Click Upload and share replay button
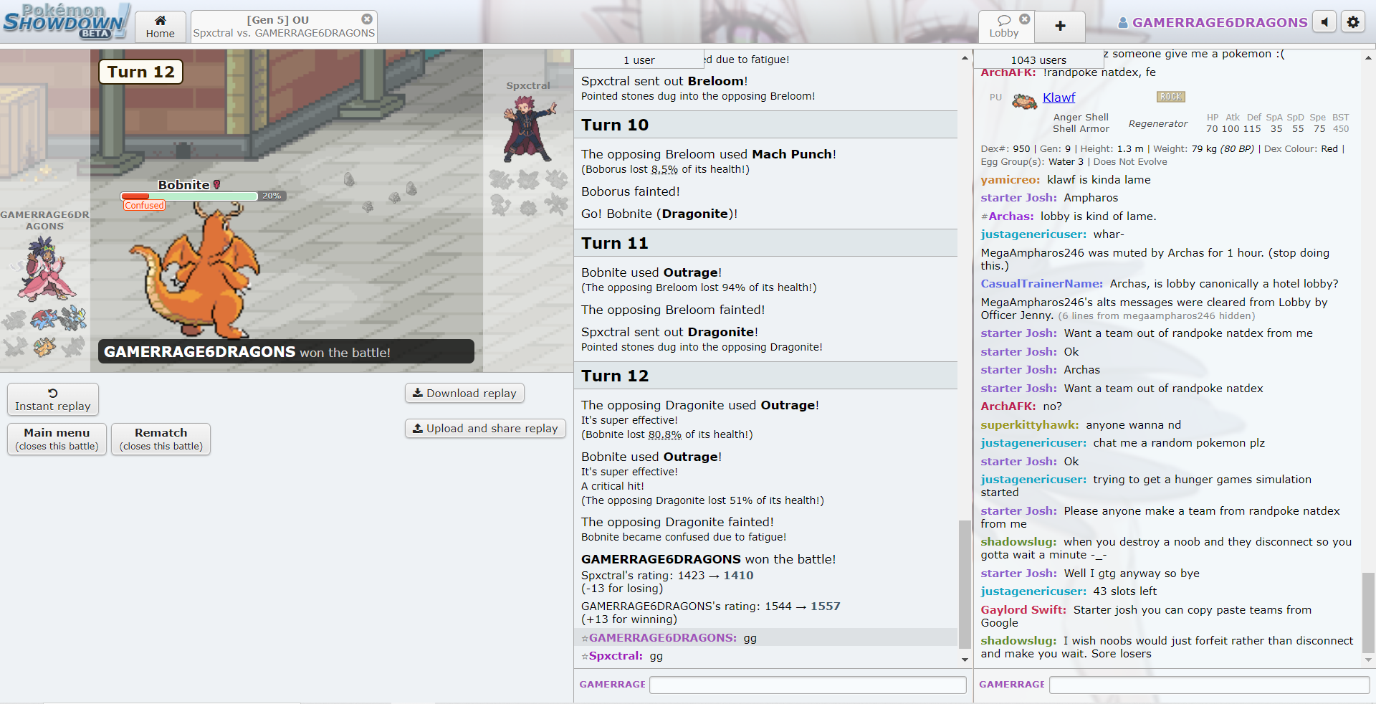Image resolution: width=1376 pixels, height=704 pixels. click(x=485, y=428)
